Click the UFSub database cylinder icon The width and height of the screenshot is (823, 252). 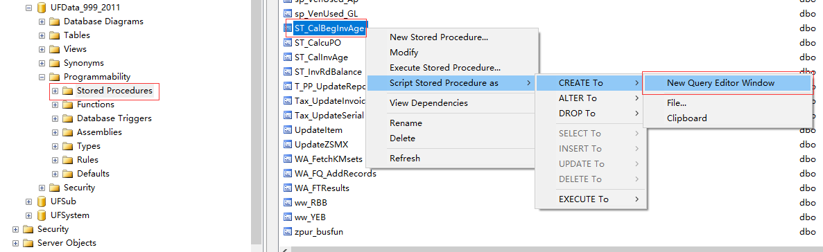pos(42,201)
